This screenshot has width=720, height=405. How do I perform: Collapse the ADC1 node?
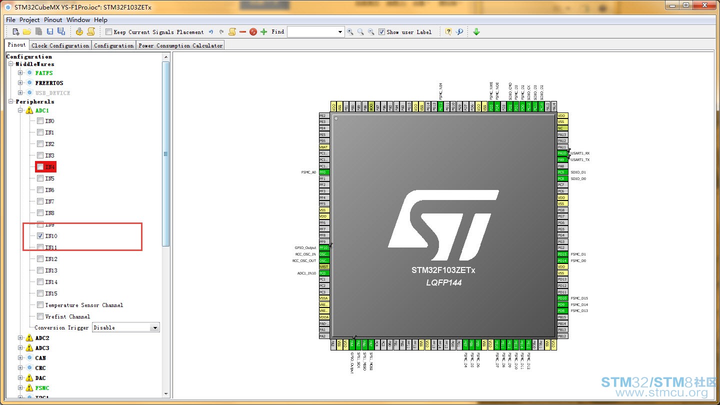[x=20, y=110]
